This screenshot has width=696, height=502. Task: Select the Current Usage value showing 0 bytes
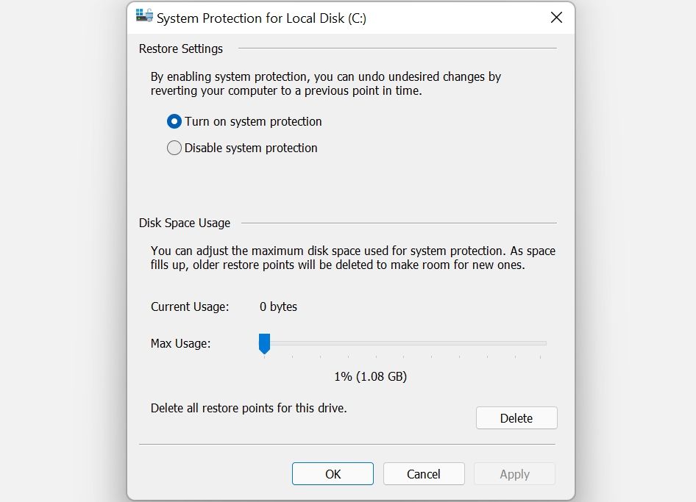pos(277,306)
